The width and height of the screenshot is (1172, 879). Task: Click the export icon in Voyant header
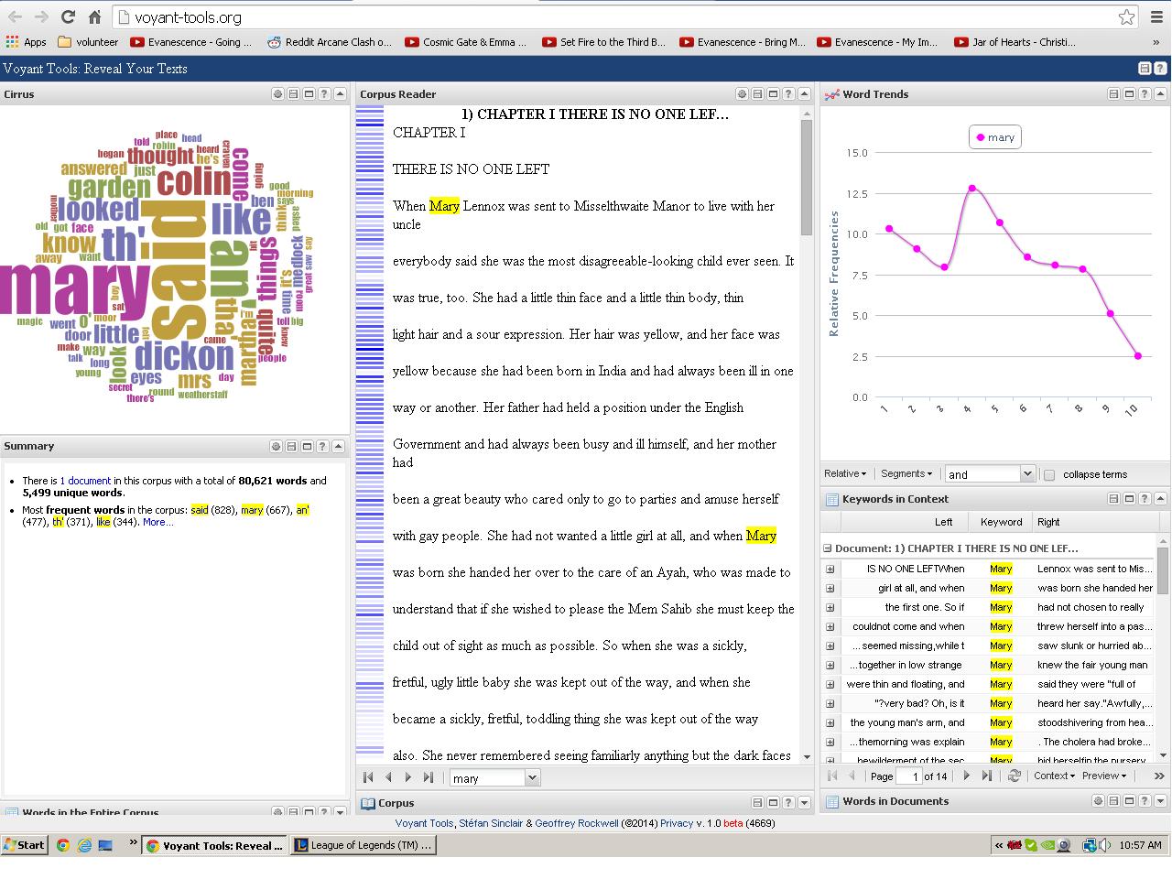coord(1145,69)
